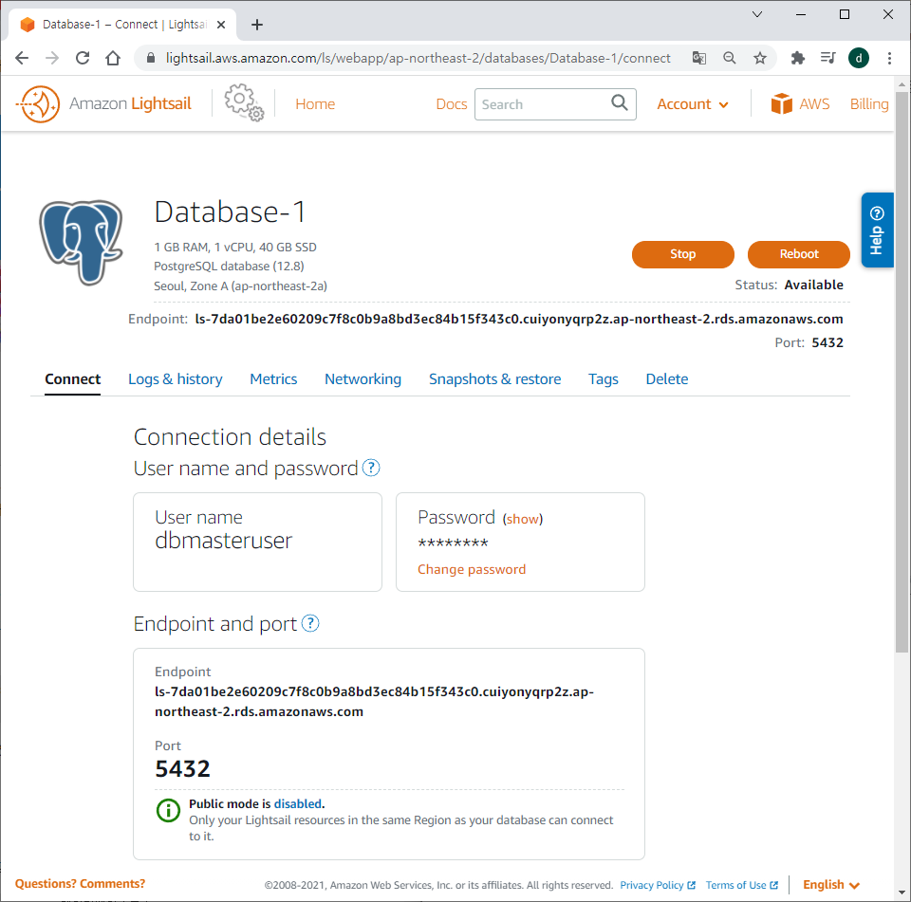911x902 pixels.
Task: Click the site lock icon in address bar
Action: pos(151,58)
